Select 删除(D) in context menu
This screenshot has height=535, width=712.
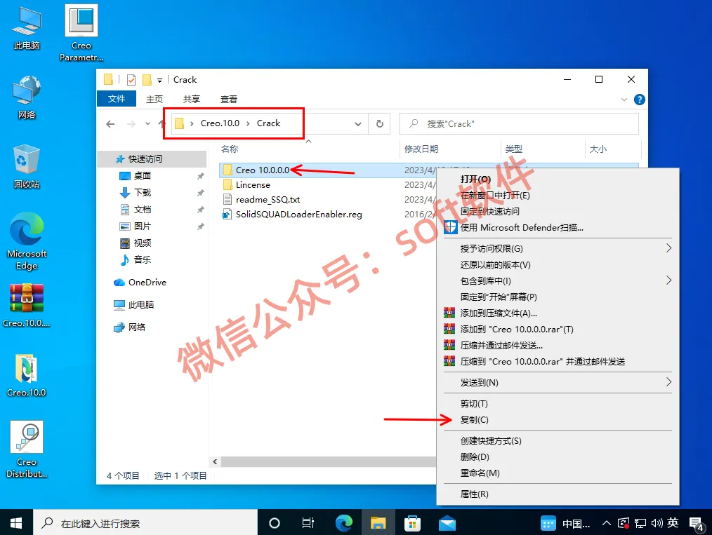[x=475, y=456]
